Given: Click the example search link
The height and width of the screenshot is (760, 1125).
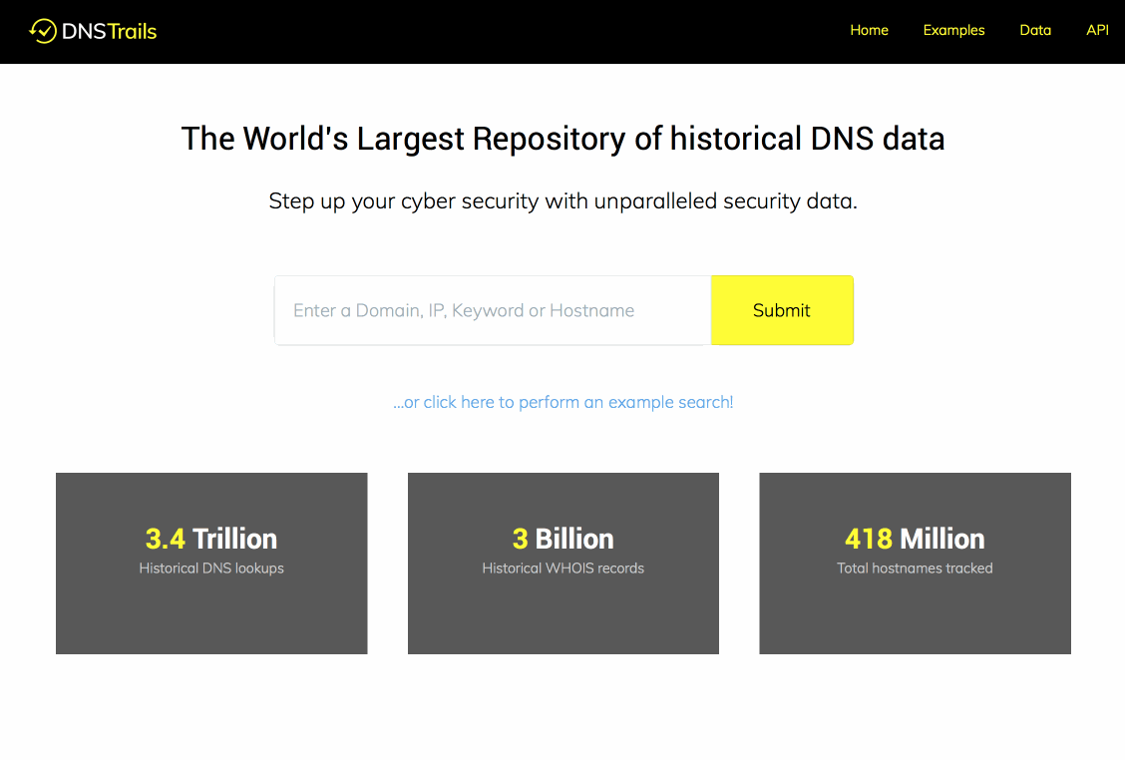Looking at the screenshot, I should click(x=563, y=402).
